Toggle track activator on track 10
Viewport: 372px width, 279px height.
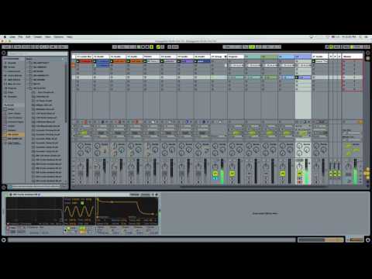tap(232, 174)
